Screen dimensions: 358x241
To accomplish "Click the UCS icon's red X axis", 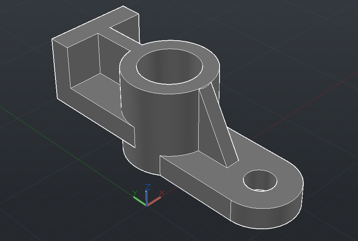I will tap(154, 201).
